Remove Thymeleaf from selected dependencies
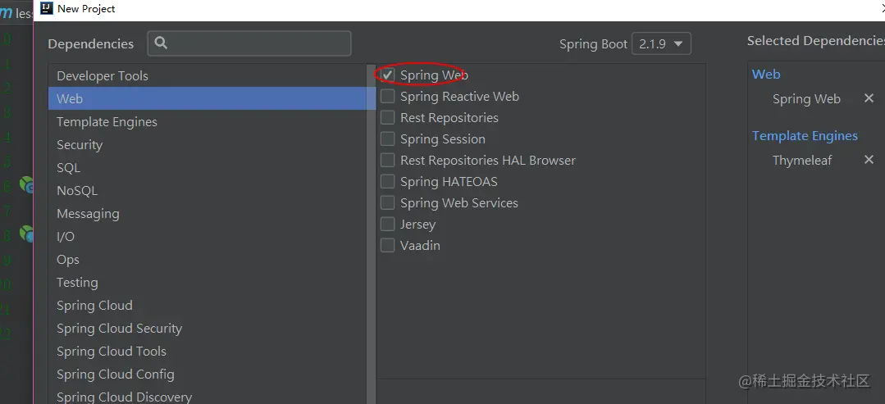Viewport: 885px width, 404px height. [x=869, y=160]
